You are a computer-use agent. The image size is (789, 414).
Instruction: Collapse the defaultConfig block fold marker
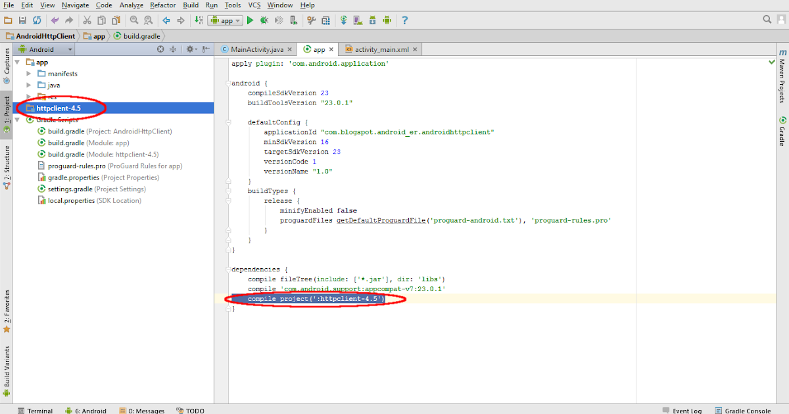click(x=227, y=122)
